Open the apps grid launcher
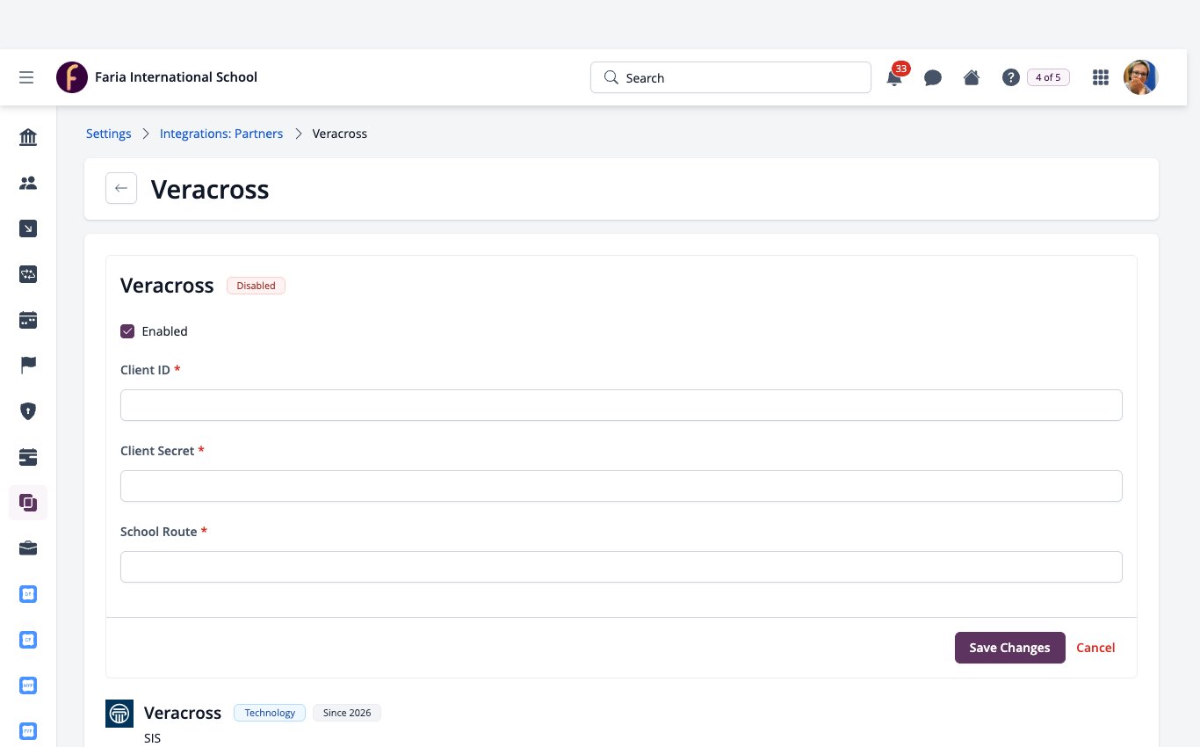The width and height of the screenshot is (1200, 747). pyautogui.click(x=1100, y=77)
